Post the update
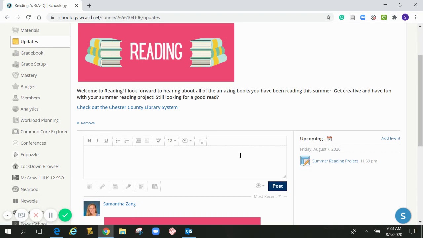Viewport: 423px width, 238px height. (x=277, y=186)
